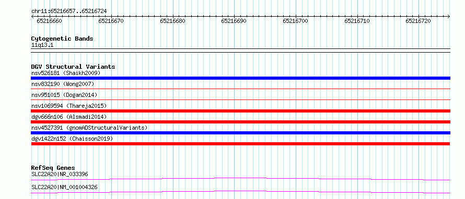Open variant nsv526181 (Shaikh2009) label
465x199 pixels.
(x=66, y=73)
